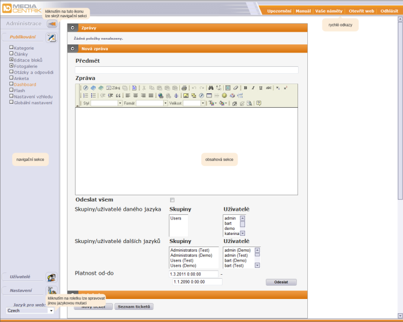Click the Print icon in editor toolbar
The height and width of the screenshot is (322, 403).
[184, 88]
